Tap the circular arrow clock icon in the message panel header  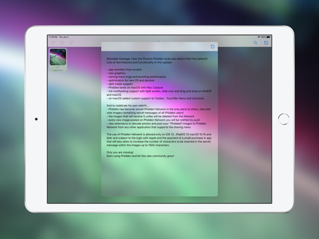(x=212, y=47)
